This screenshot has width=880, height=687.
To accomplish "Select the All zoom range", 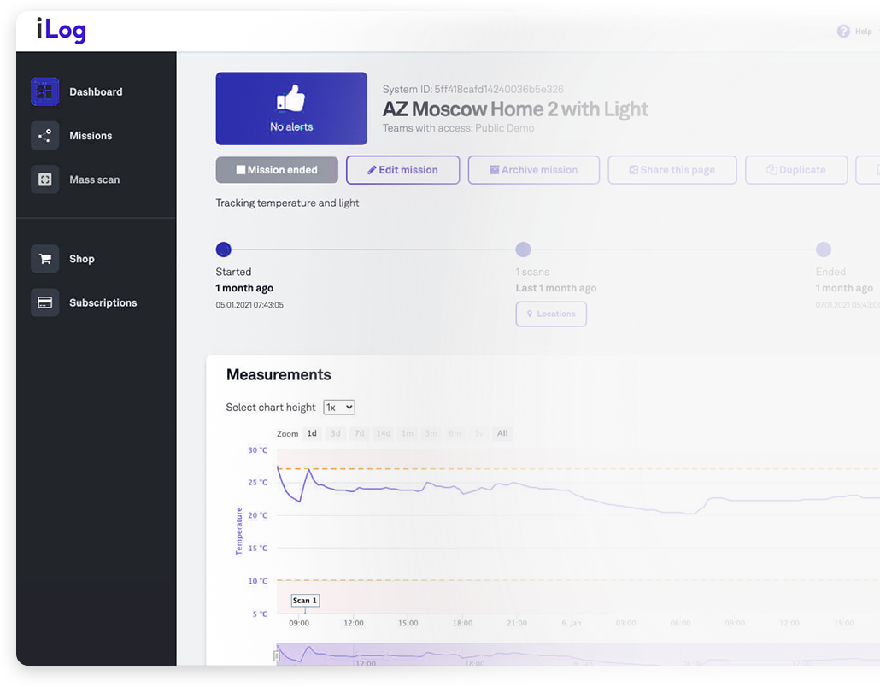I will [502, 433].
